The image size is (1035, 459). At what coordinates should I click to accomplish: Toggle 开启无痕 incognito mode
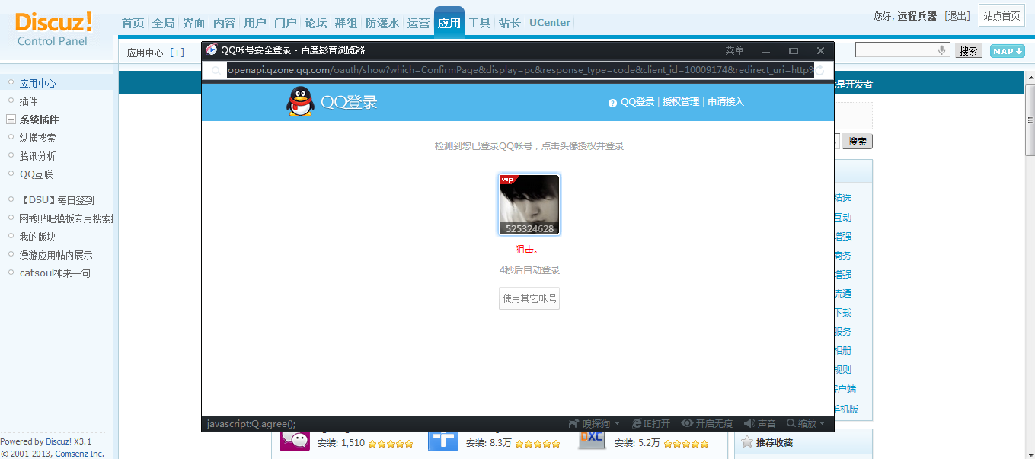[x=707, y=423]
